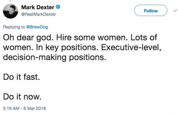The width and height of the screenshot is (178, 115).
Task: Click the "Lots of" text at line end
Action: [x=144, y=38]
